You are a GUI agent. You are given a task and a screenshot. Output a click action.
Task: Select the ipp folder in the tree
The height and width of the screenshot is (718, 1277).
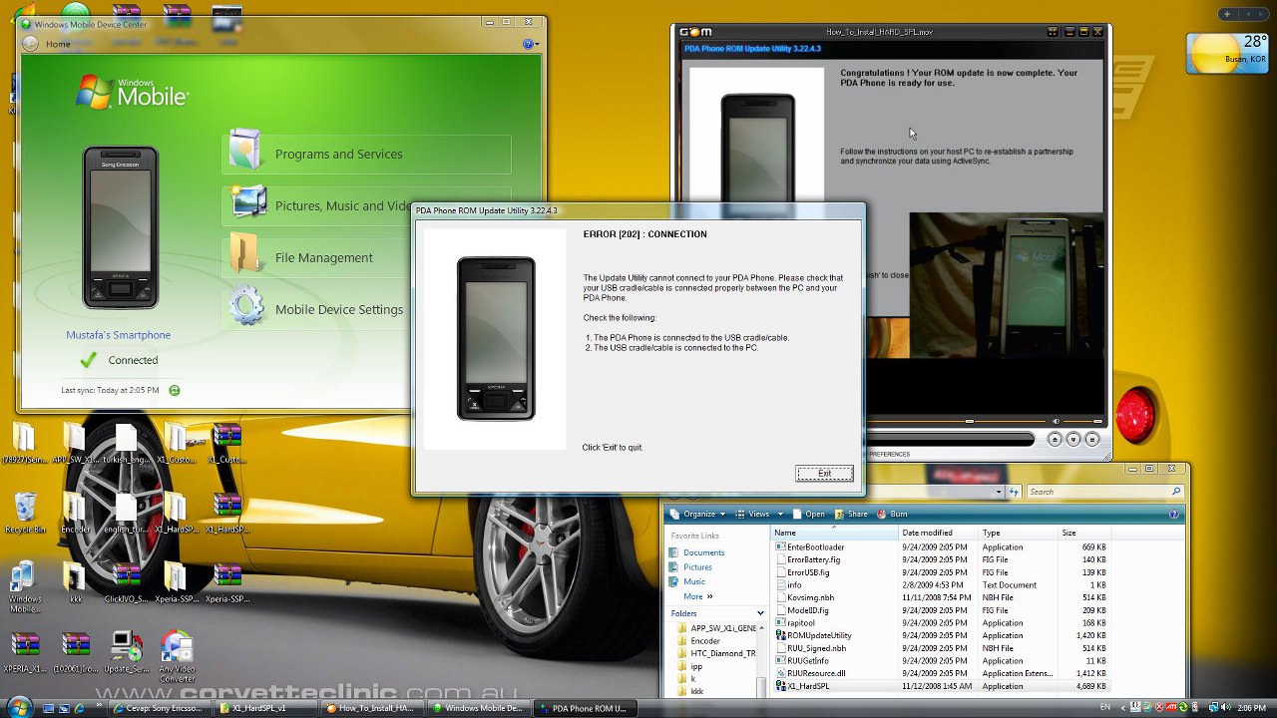pyautogui.click(x=689, y=667)
